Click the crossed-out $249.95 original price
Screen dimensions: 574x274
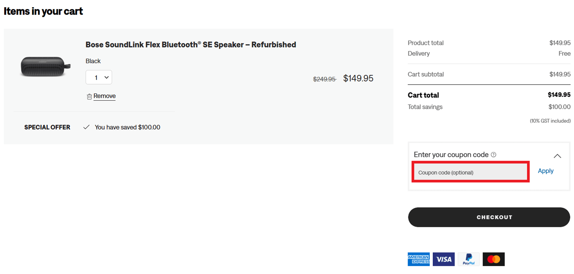[325, 79]
